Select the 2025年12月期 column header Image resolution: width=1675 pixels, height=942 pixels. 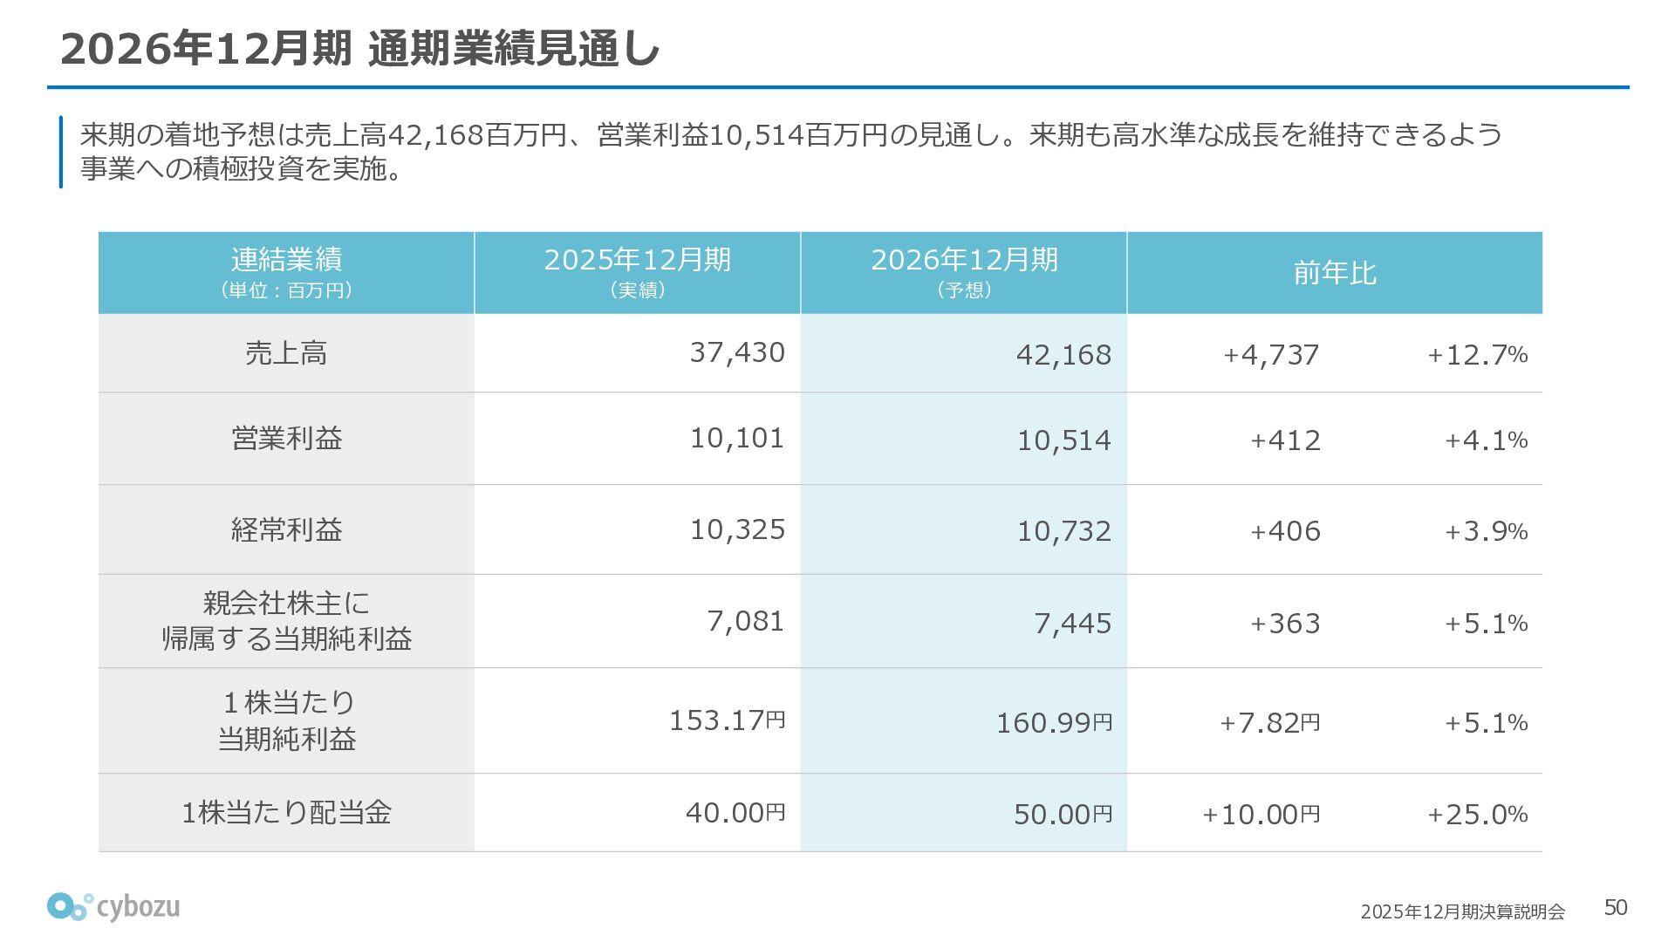(x=638, y=273)
